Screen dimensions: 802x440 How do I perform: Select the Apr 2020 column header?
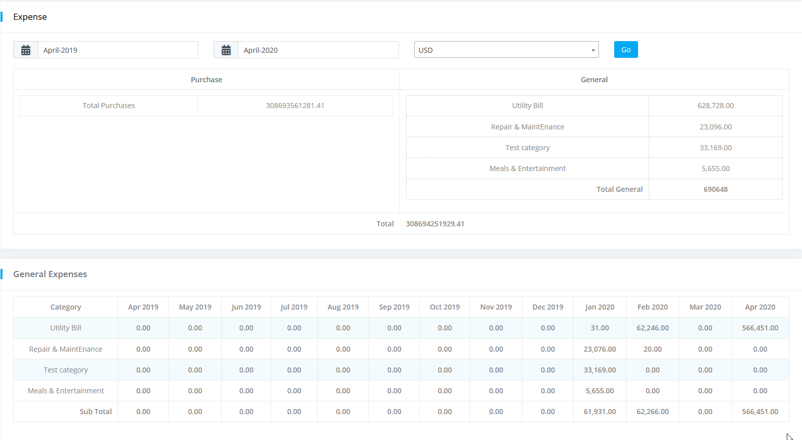[x=760, y=307]
